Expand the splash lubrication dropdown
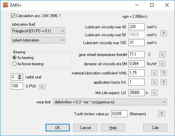 tap(38, 40)
